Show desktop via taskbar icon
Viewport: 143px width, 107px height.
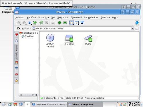click(x=10, y=104)
